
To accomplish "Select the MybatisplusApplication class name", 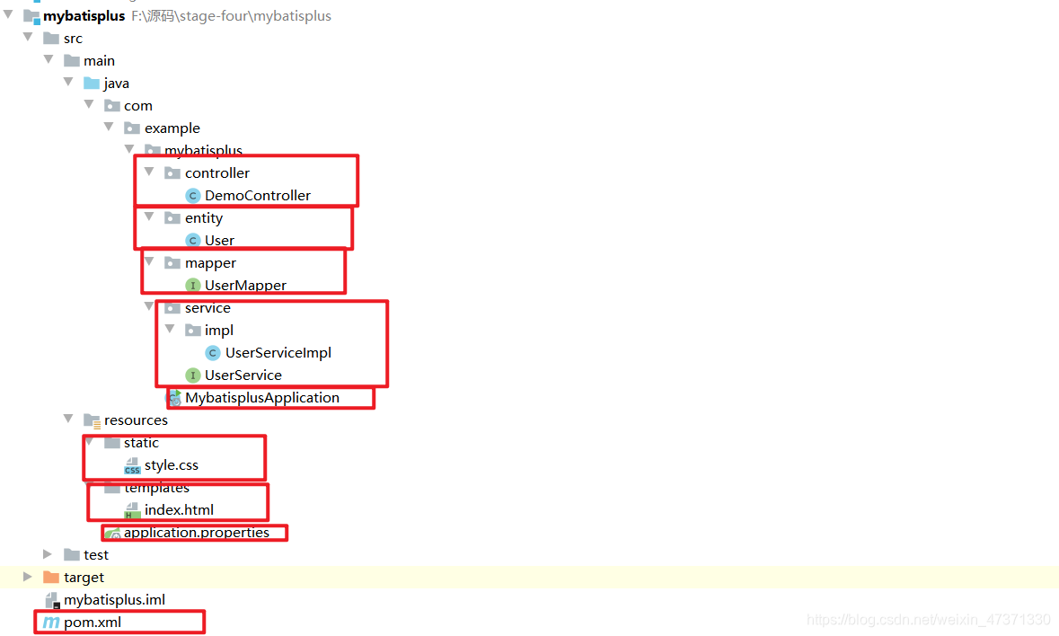I will coord(262,398).
